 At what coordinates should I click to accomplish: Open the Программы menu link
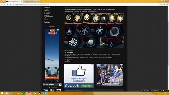tap(48, 12)
